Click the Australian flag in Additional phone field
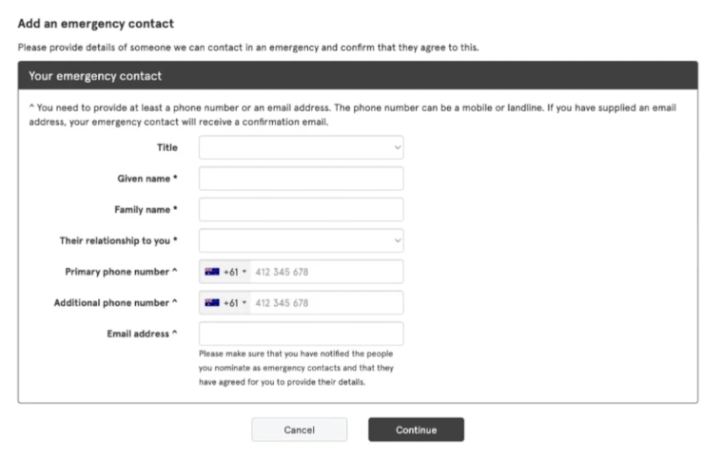Screen dimensions: 723x458 pyautogui.click(x=212, y=303)
